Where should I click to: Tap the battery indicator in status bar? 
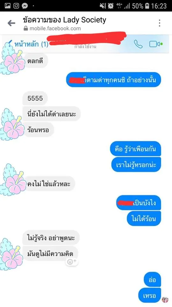(x=147, y=6)
